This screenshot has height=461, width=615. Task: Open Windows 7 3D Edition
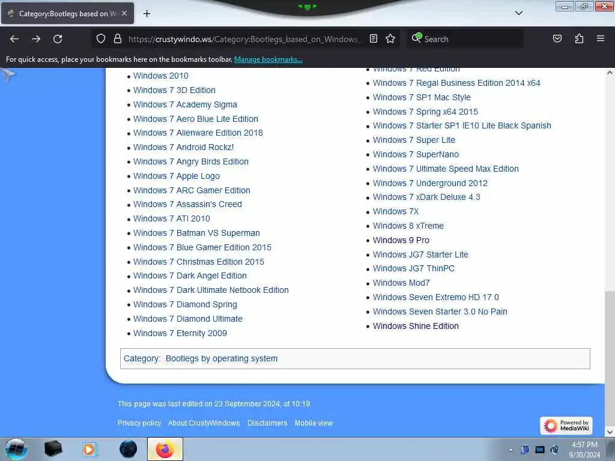pyautogui.click(x=175, y=90)
